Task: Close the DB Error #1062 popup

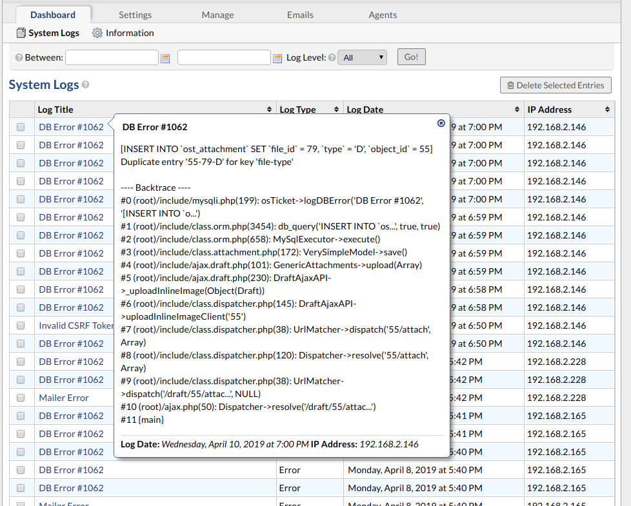Action: point(441,123)
